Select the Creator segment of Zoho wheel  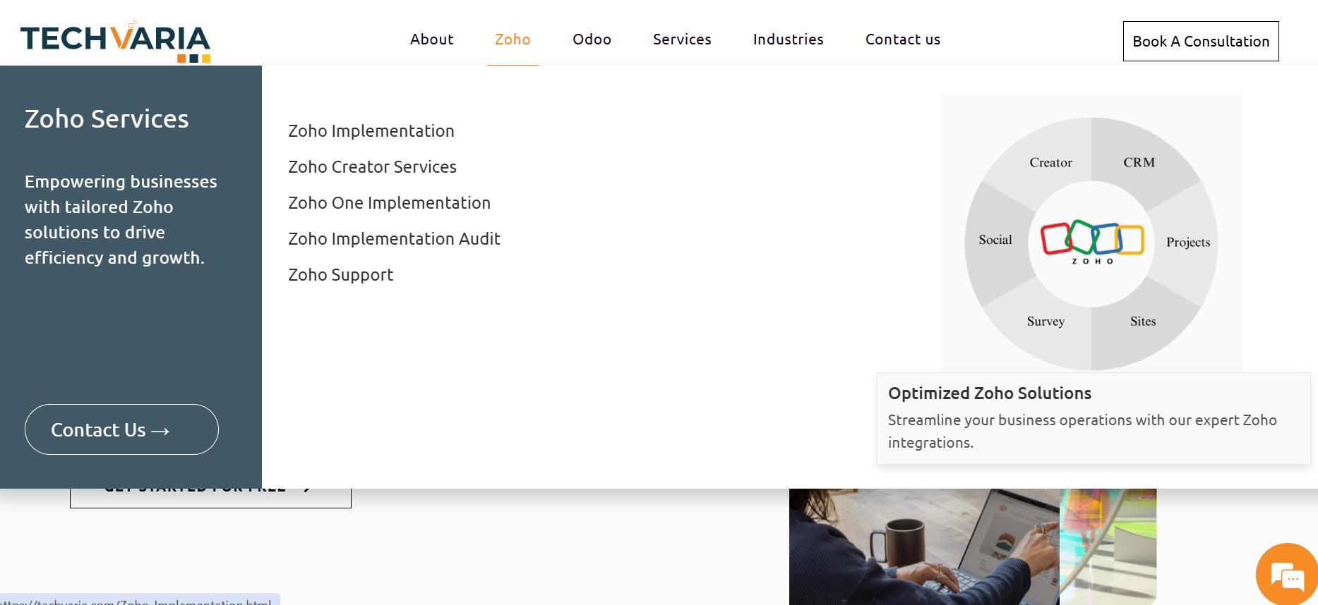coord(1050,162)
